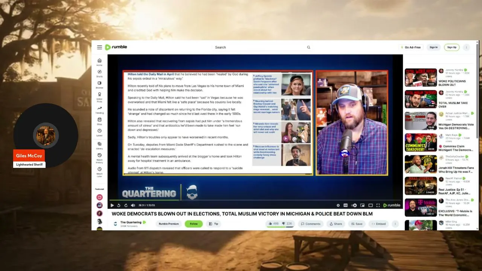Like the video with thumbs up

[274, 224]
